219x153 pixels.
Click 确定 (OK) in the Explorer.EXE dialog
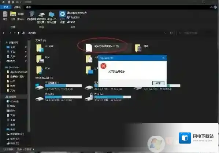(x=158, y=83)
